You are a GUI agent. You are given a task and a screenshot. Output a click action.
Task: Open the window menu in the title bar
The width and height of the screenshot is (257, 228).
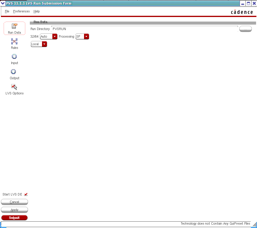[x=3, y=3]
